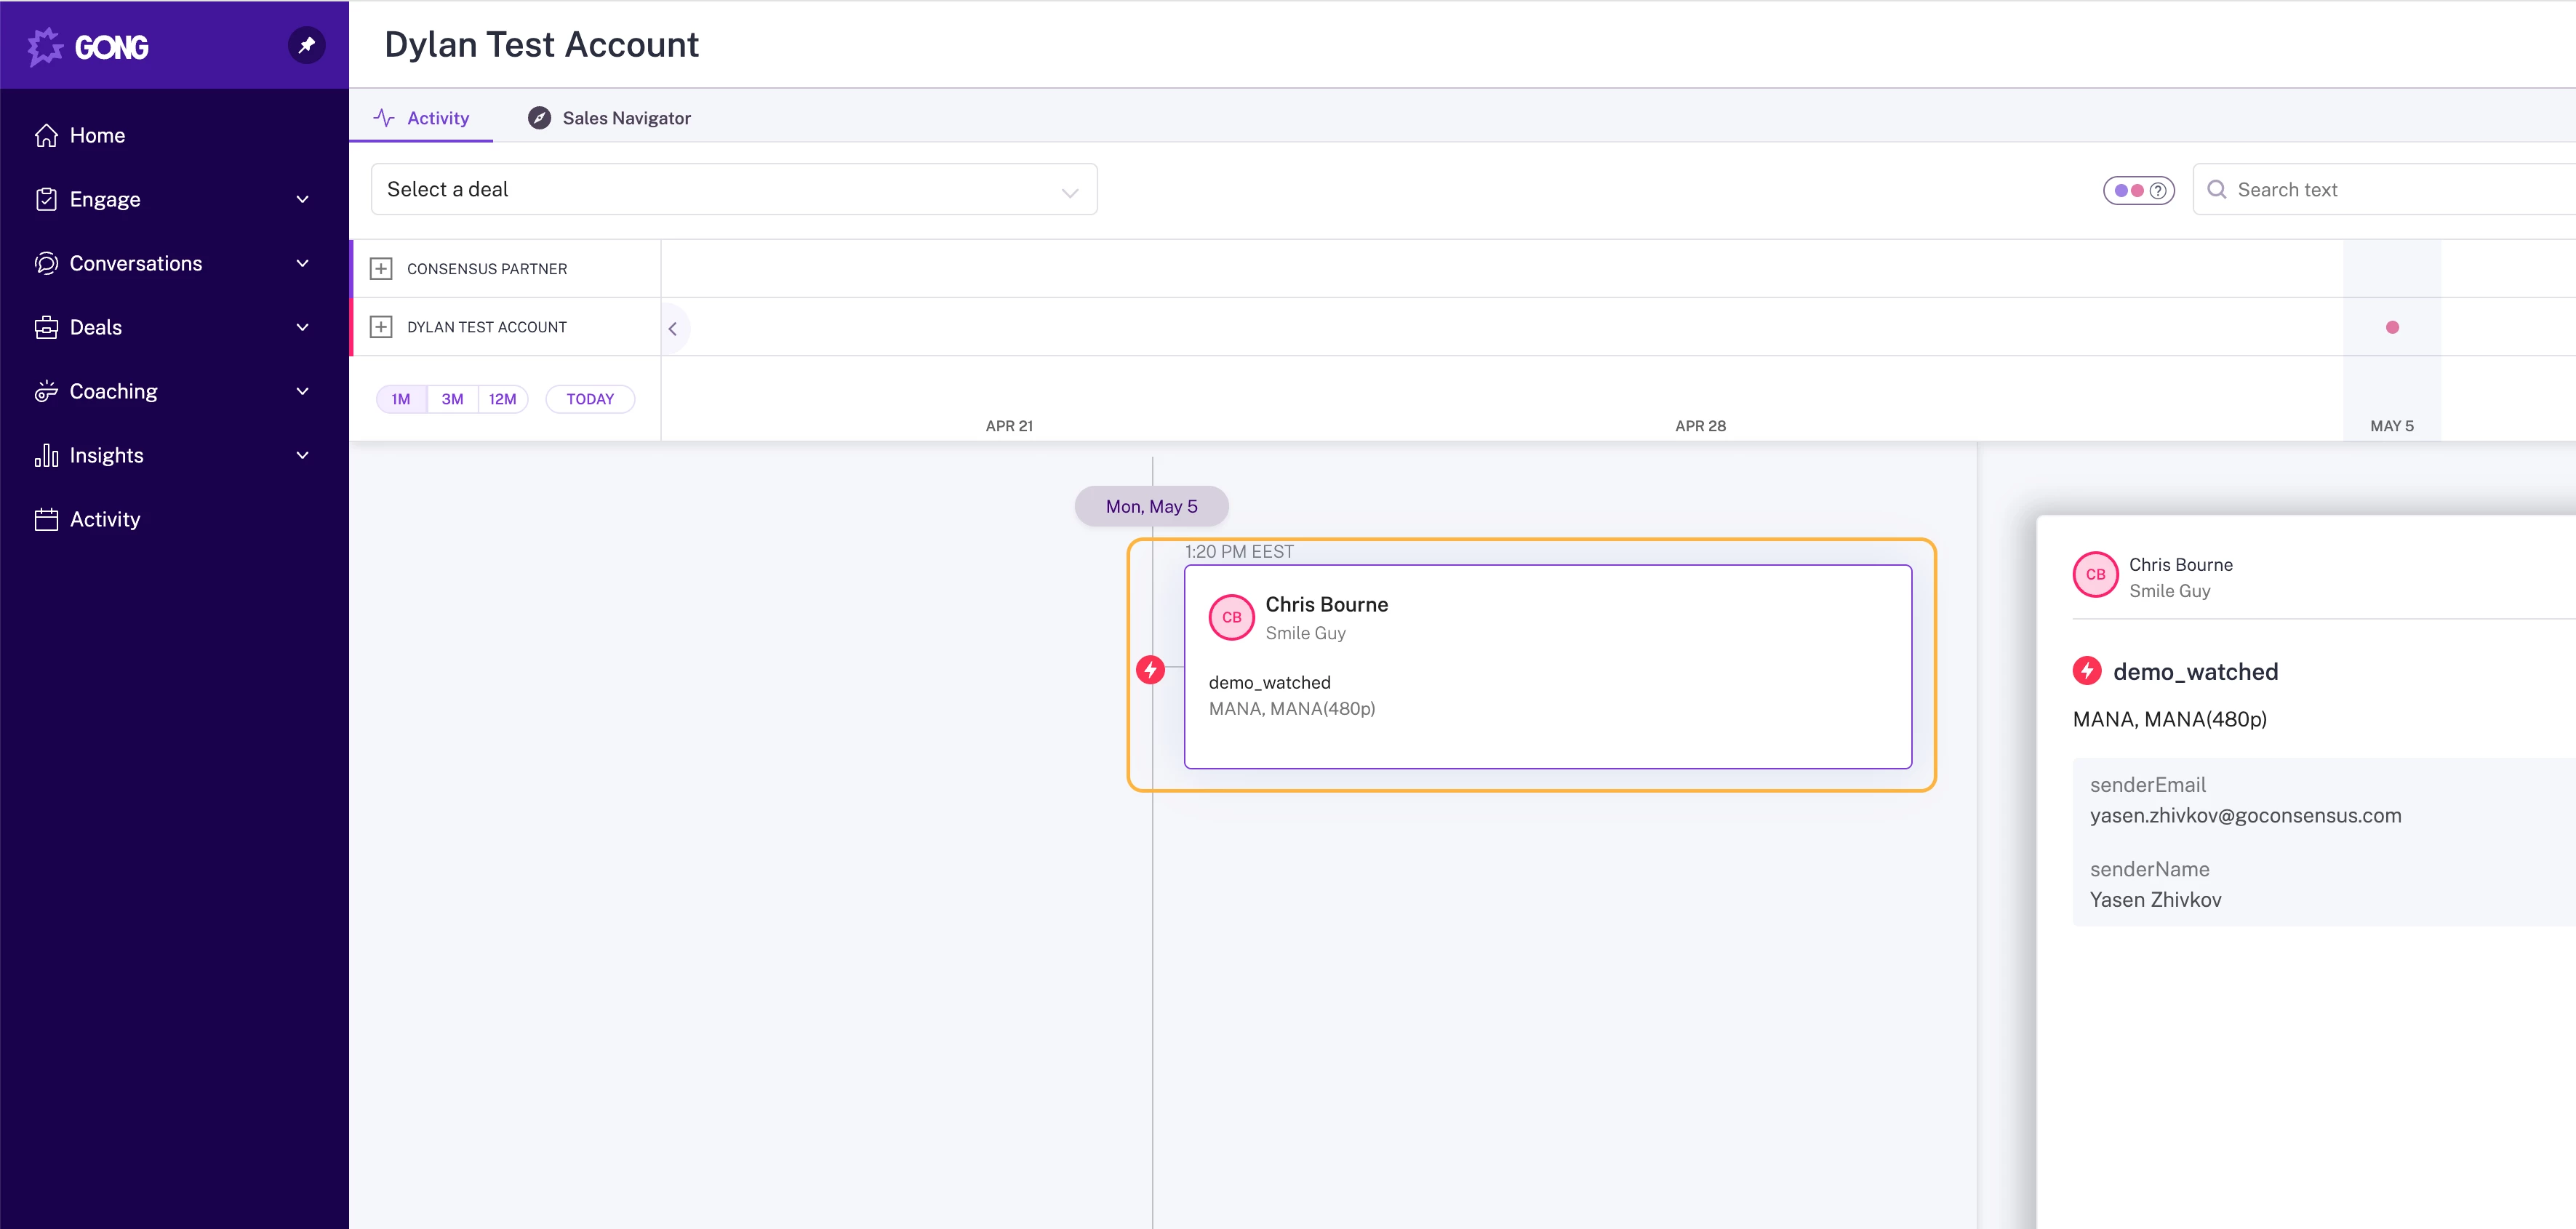Click the lightning icon beside demo_watched heading
This screenshot has width=2576, height=1229.
point(2087,670)
